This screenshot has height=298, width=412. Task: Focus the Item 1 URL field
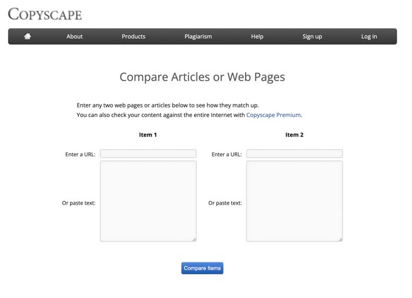(148, 154)
